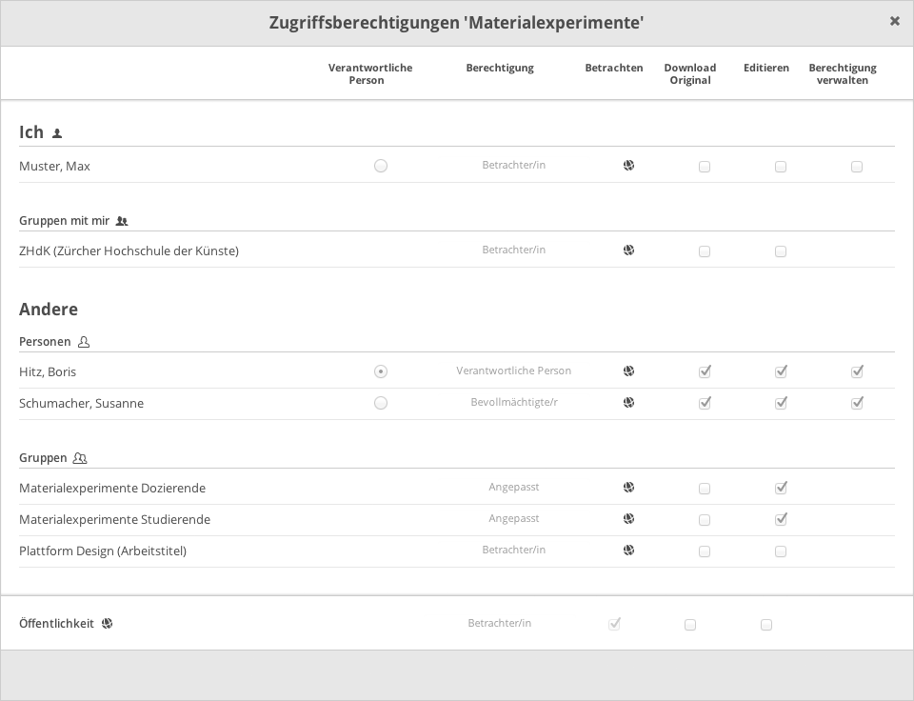Select Muster, Max as responsible person

381,166
